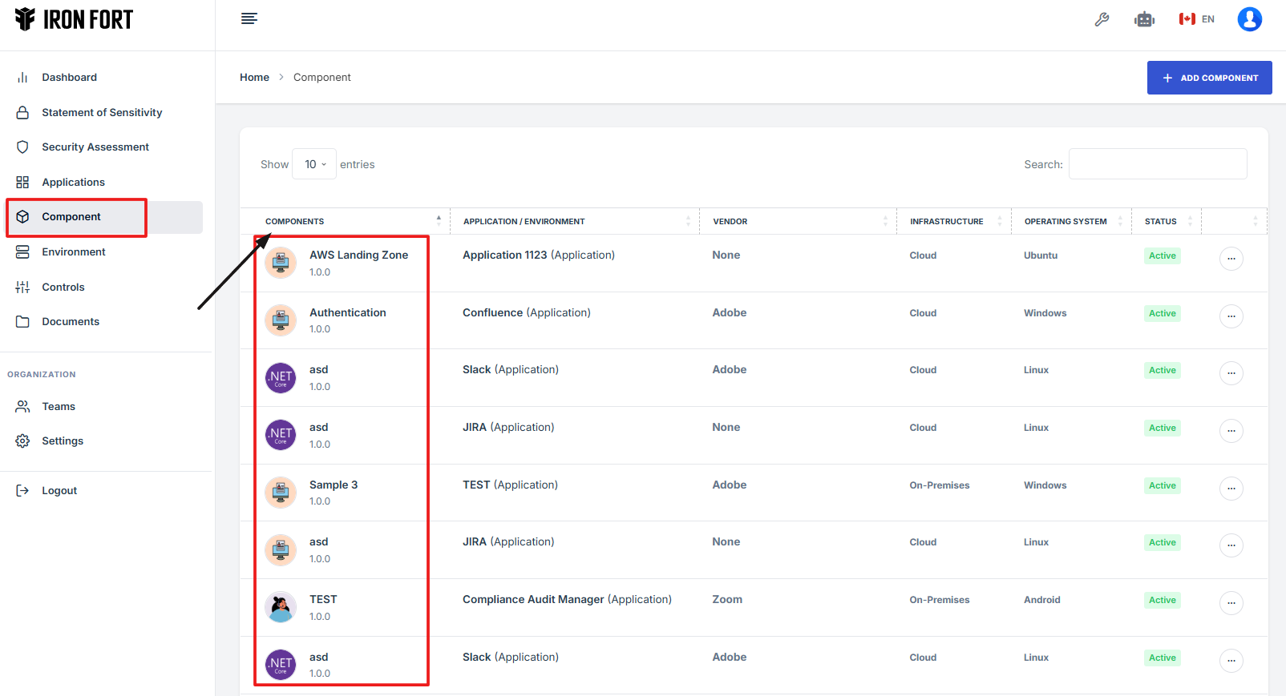Navigate to Controls in sidebar
Image resolution: width=1286 pixels, height=696 pixels.
63,288
